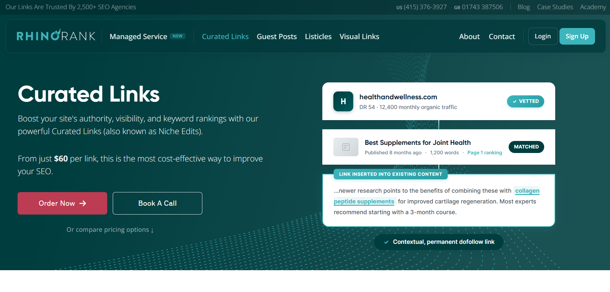
Task: Click the MATCHED badge
Action: click(526, 147)
